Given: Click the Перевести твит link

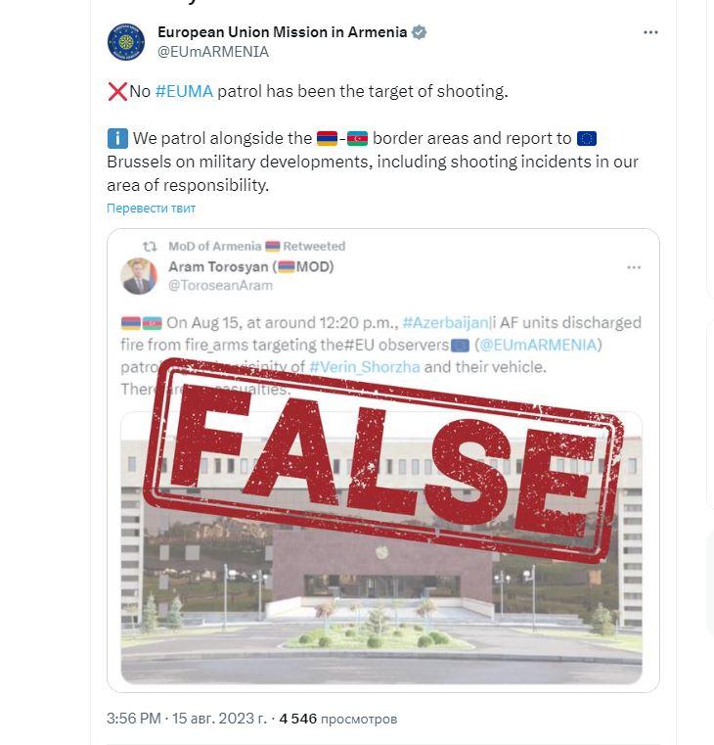Looking at the screenshot, I should (x=151, y=209).
